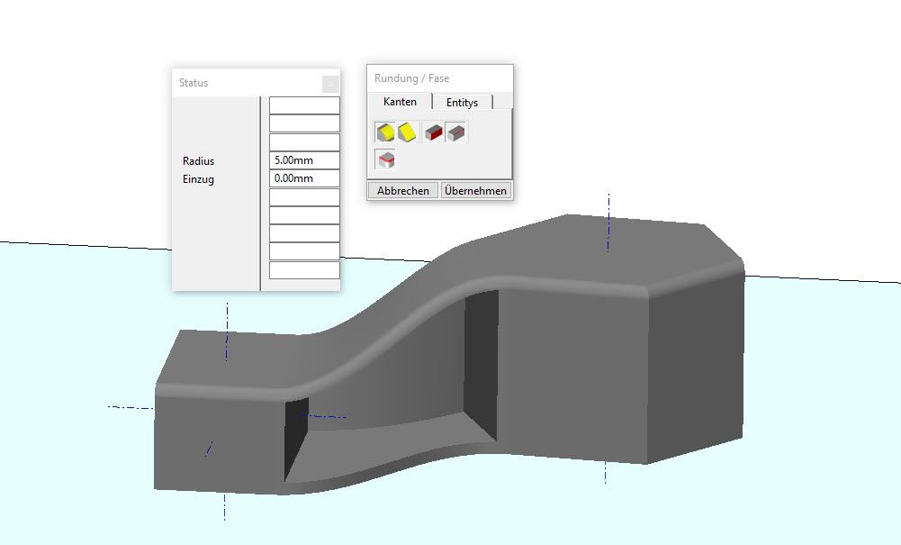Click the Abbrechen button
This screenshot has width=901, height=545.
403,190
